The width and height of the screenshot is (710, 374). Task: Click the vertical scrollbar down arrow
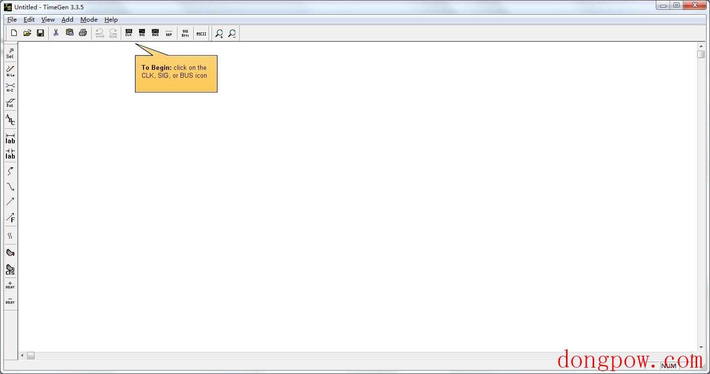coord(701,347)
